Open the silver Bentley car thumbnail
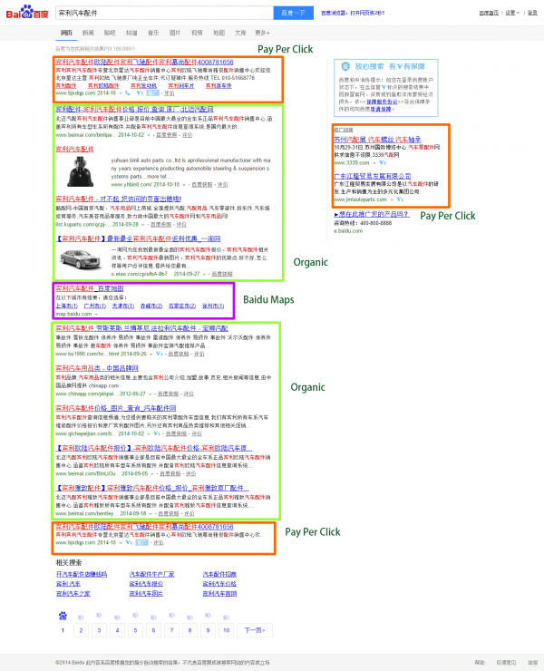The width and height of the screenshot is (544, 671). 80,258
